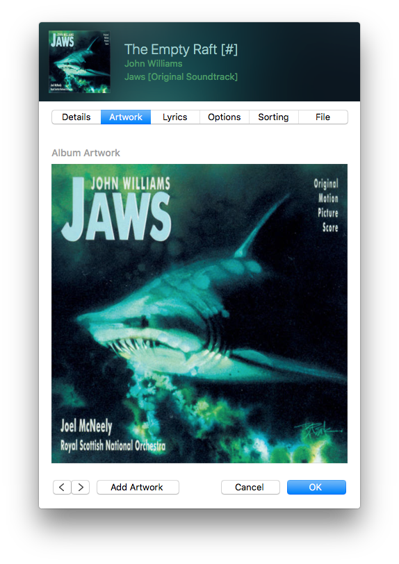Click the Add Artwork button
The image size is (399, 564).
coord(138,487)
